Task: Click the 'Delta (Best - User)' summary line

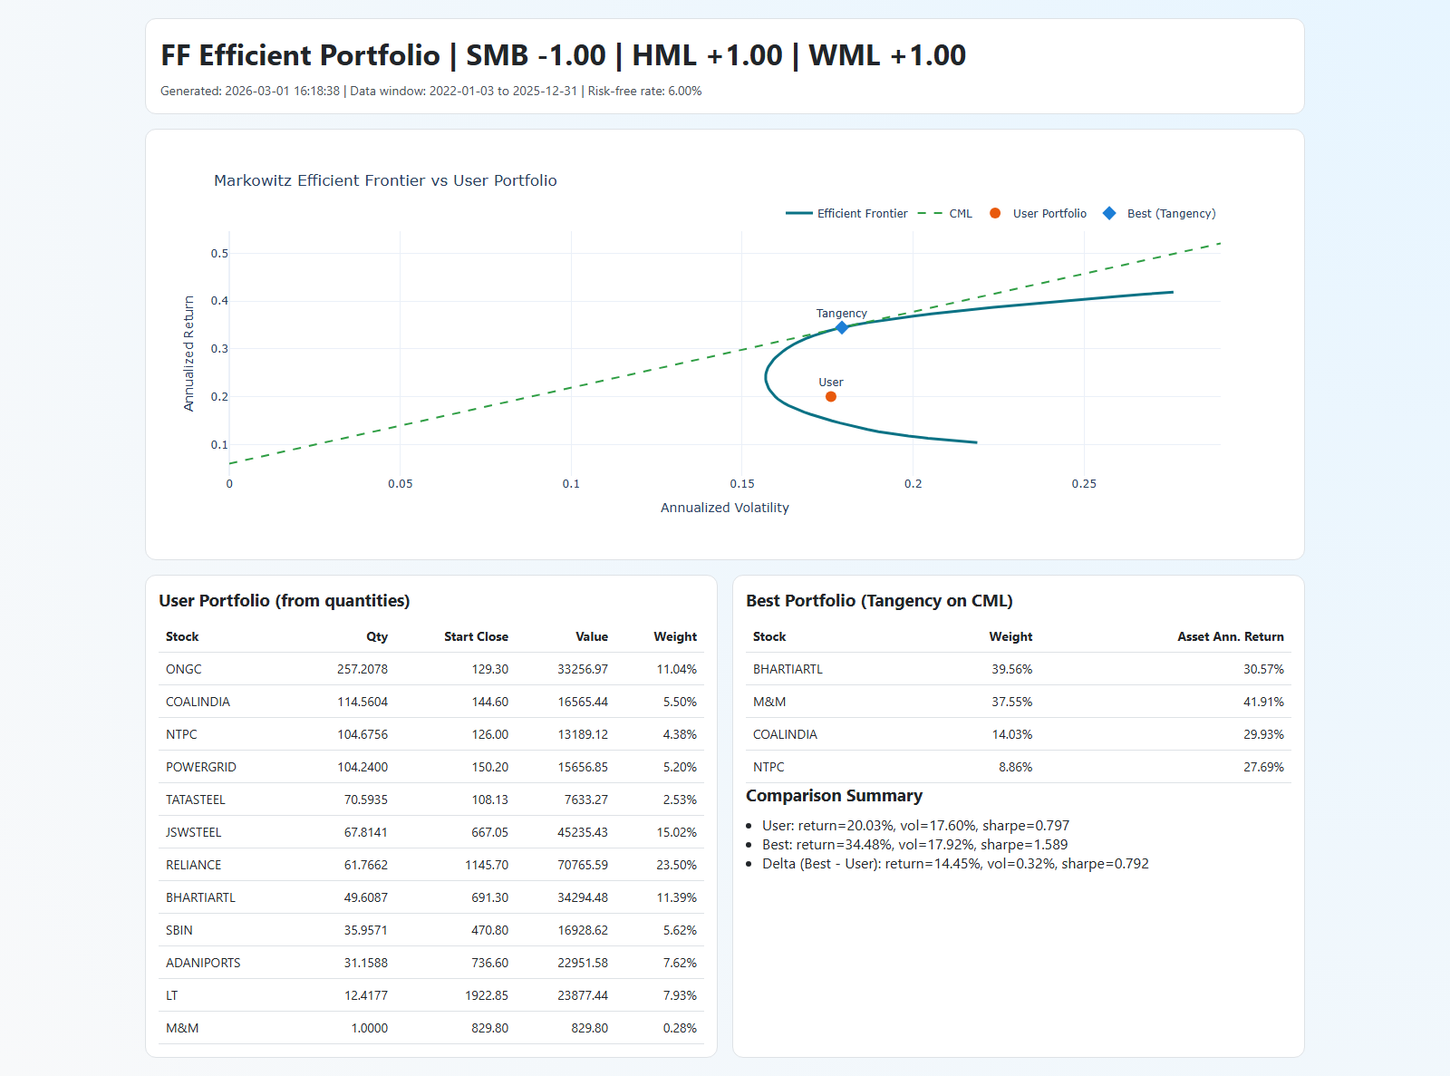Action: pos(955,864)
